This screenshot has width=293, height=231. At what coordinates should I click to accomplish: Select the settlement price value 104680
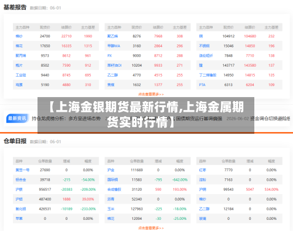tap(250, 36)
